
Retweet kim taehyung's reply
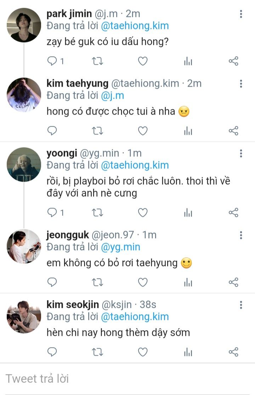pos(97,131)
